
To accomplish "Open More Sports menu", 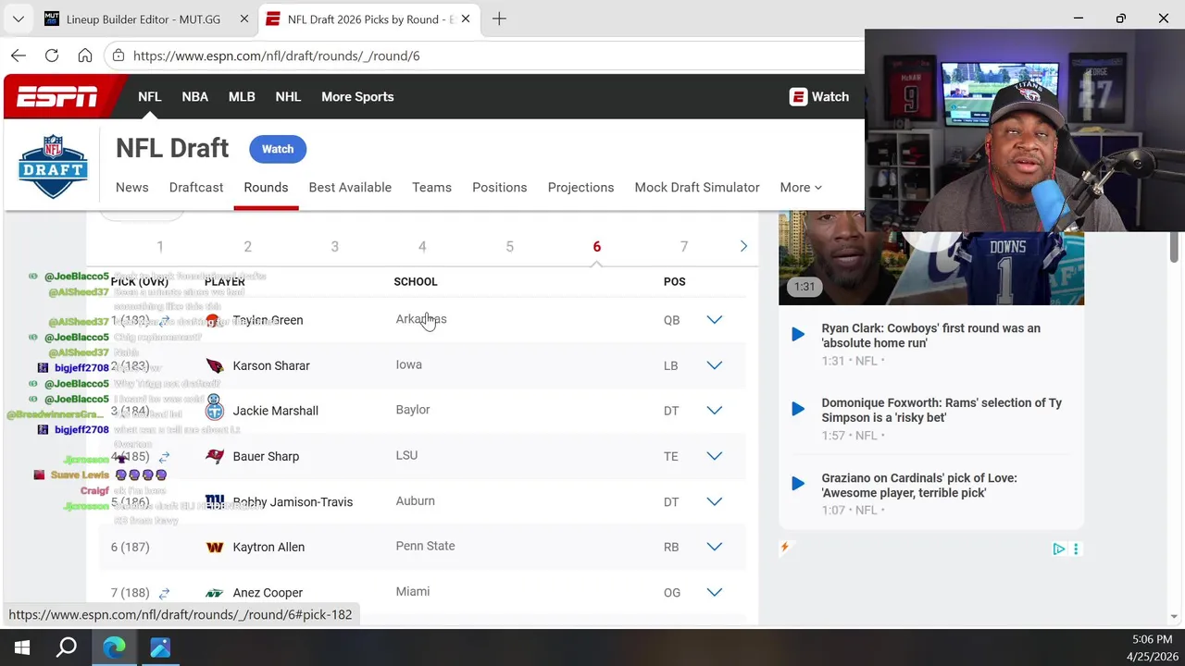I will pos(357,96).
